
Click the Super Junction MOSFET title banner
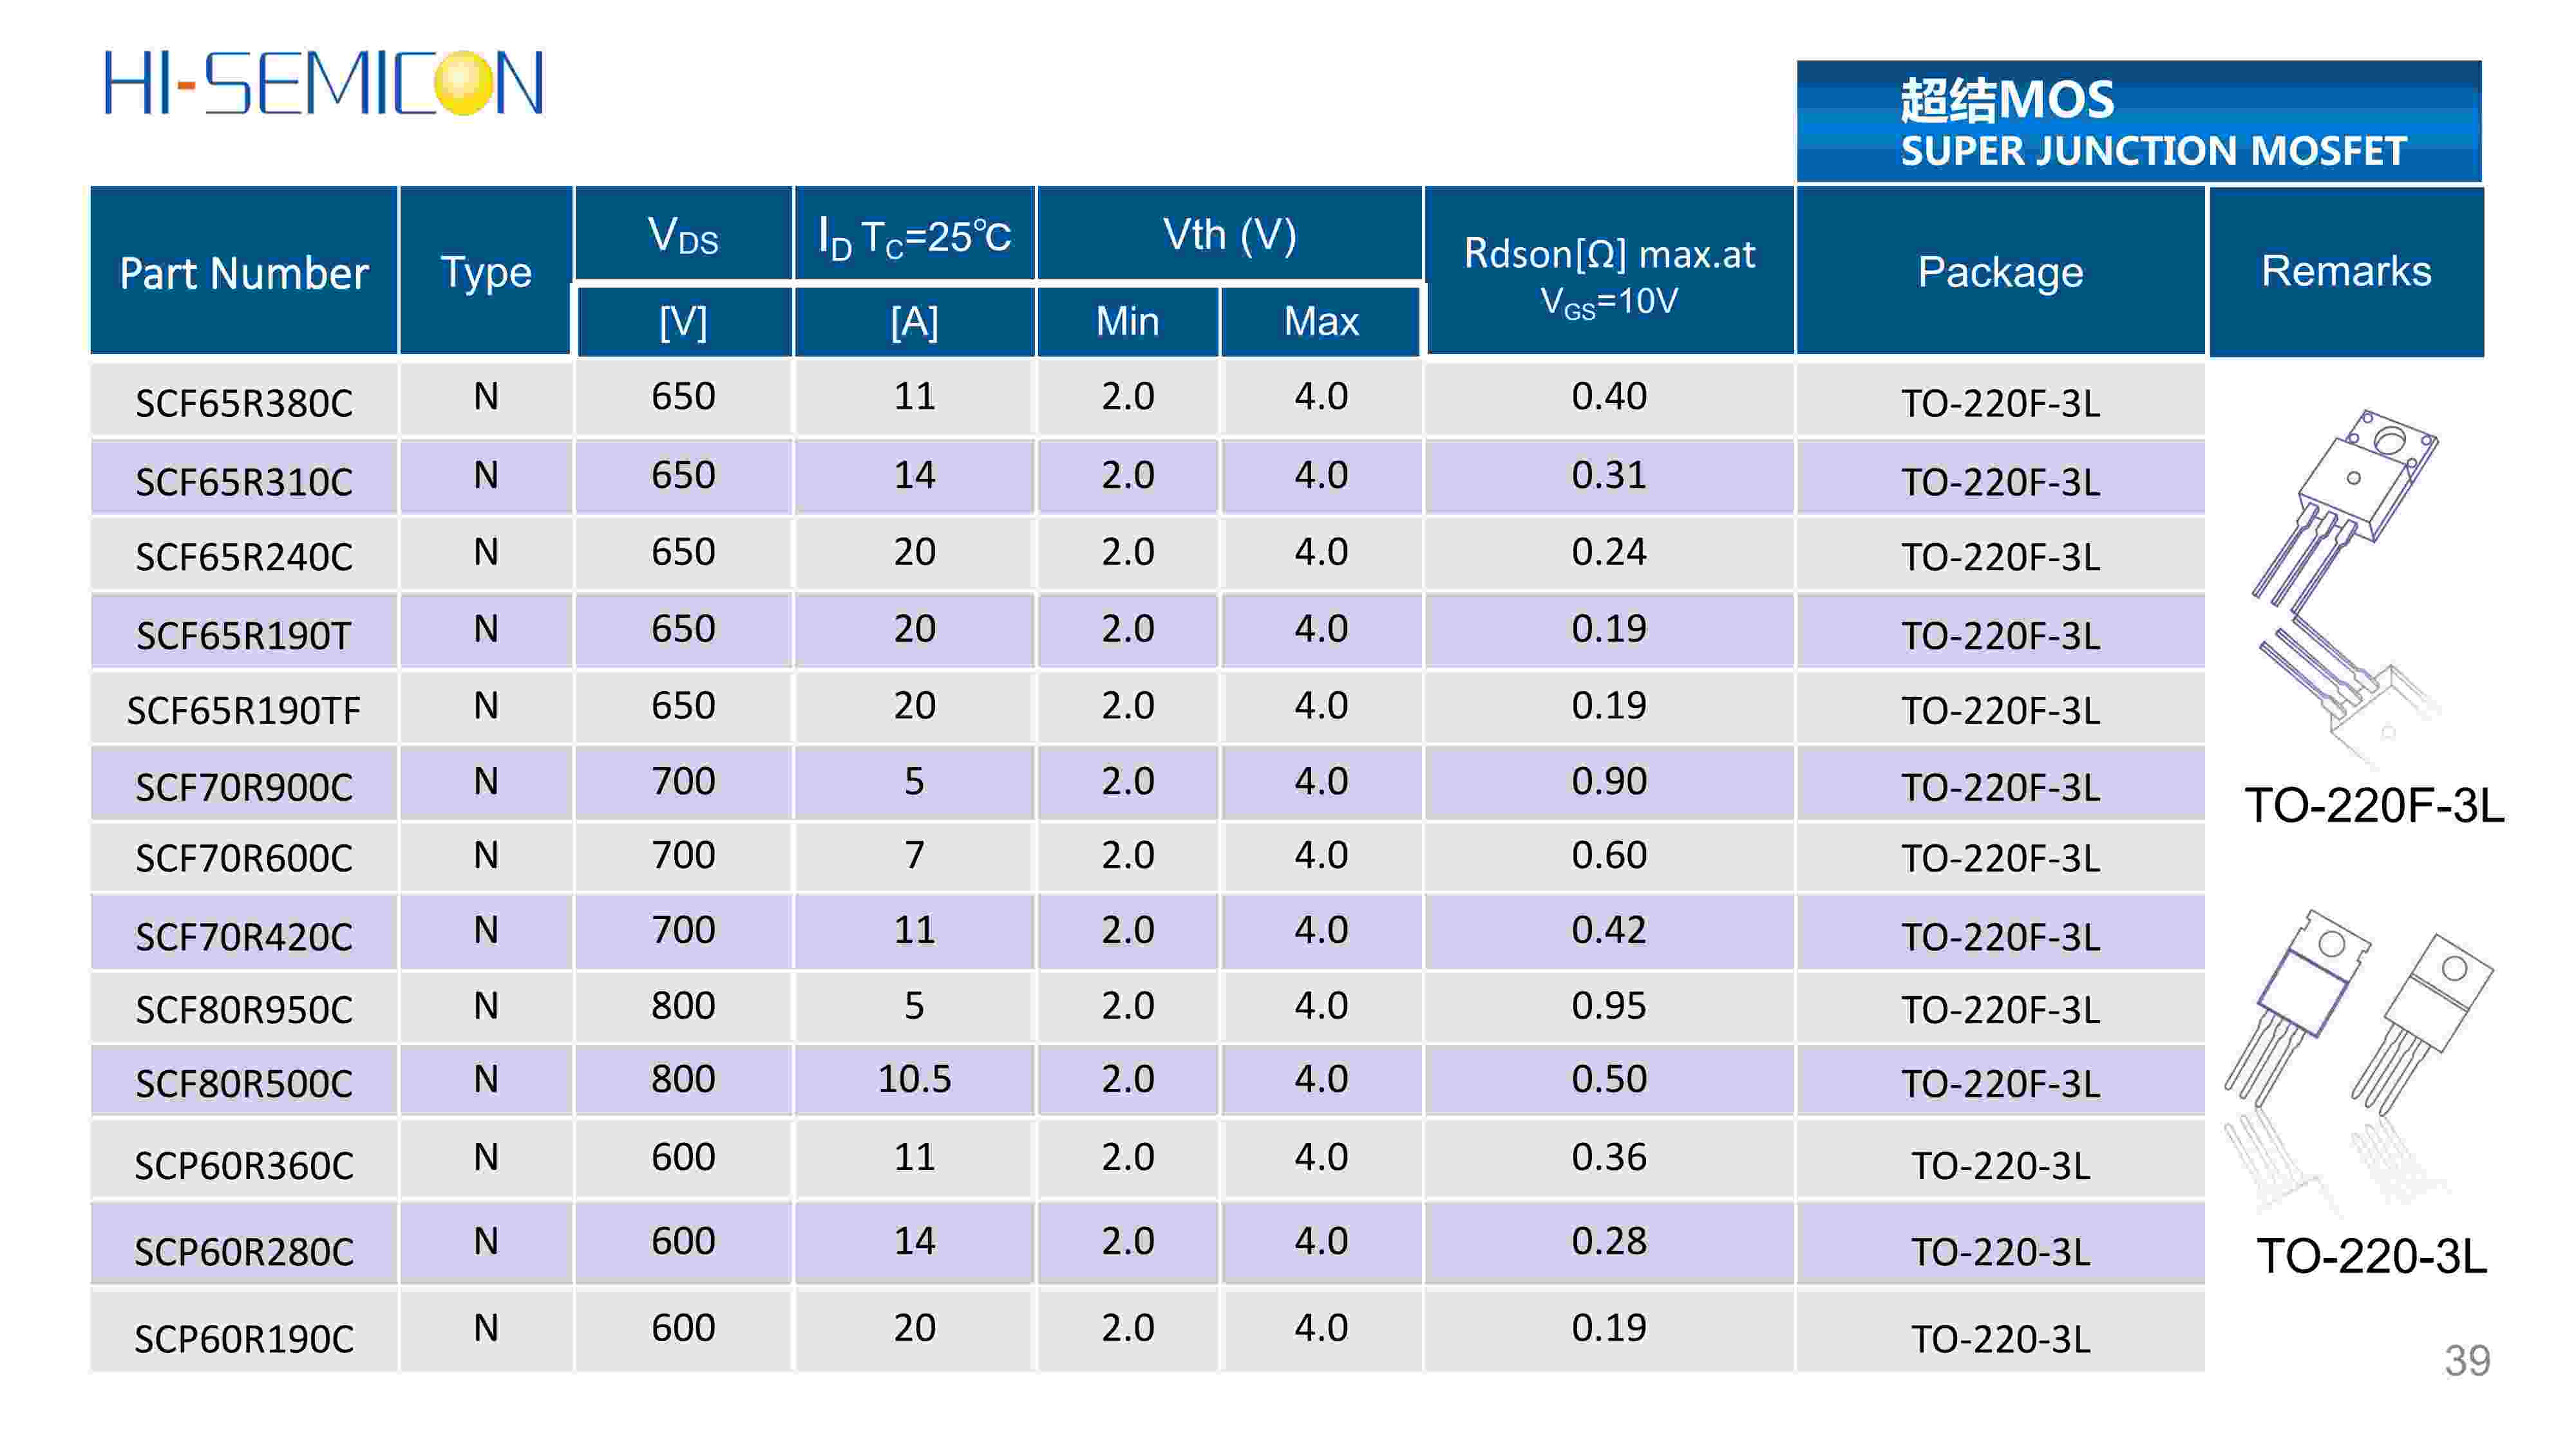(x=2138, y=122)
